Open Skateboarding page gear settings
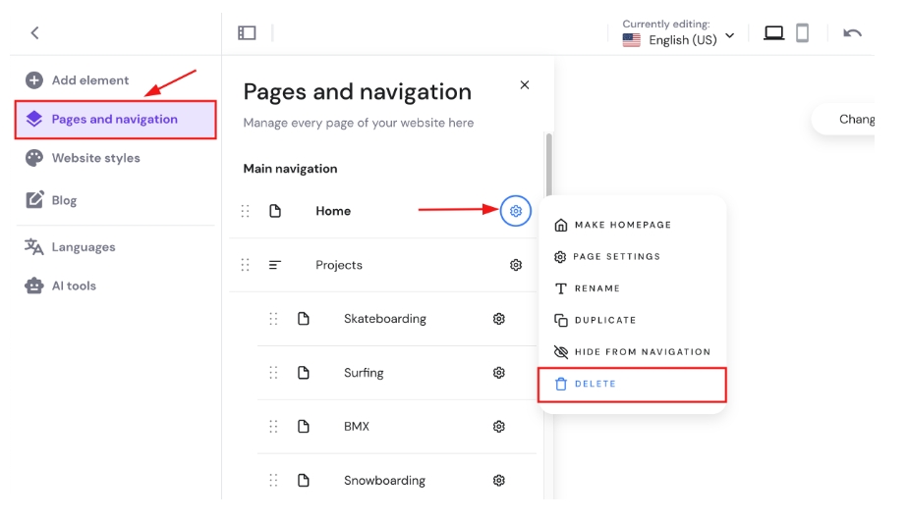 coord(499,319)
